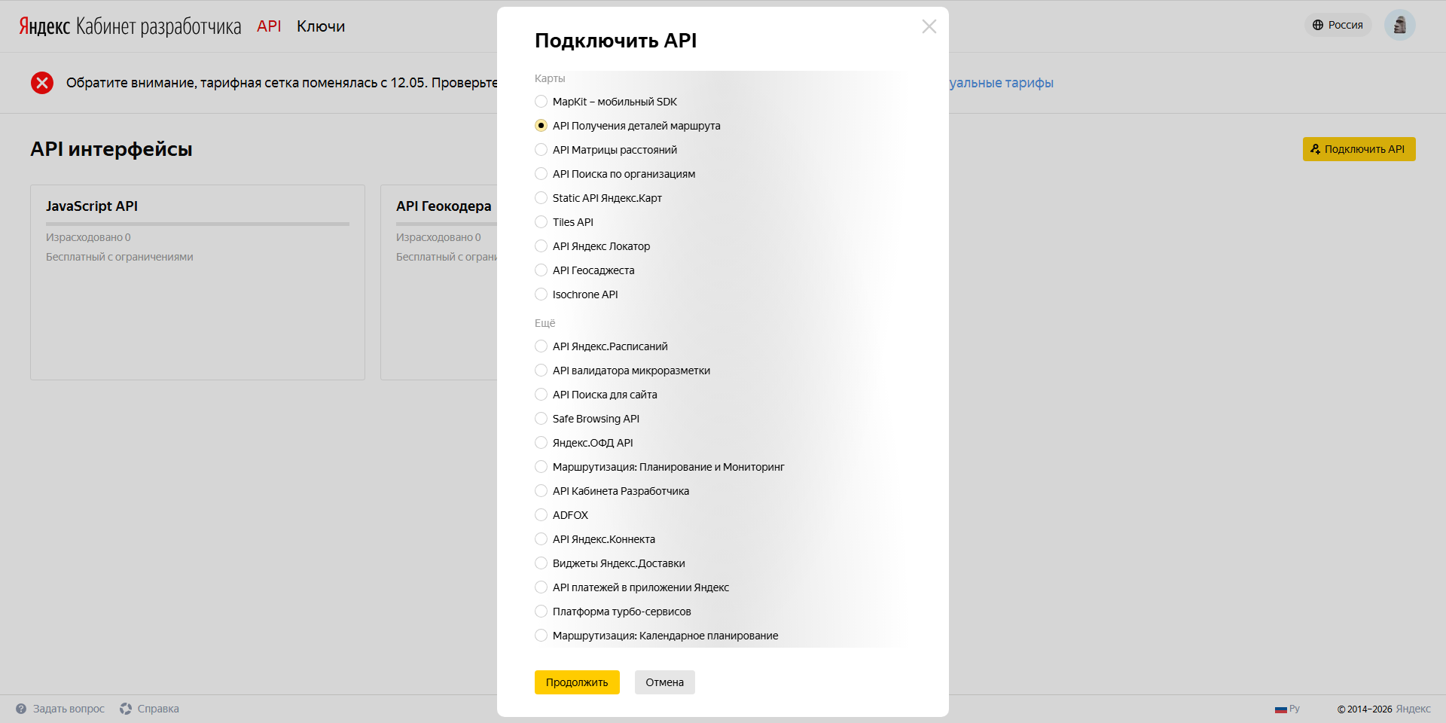The image size is (1446, 723).
Task: Select API Кабинета Разработчика
Action: tap(541, 491)
